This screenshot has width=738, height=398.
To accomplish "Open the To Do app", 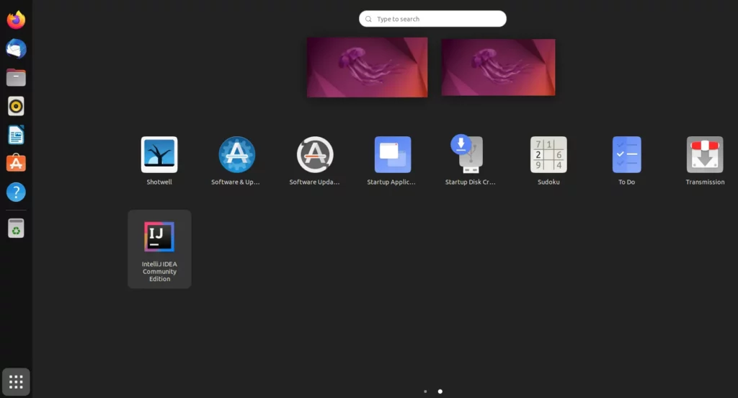I will (626, 154).
